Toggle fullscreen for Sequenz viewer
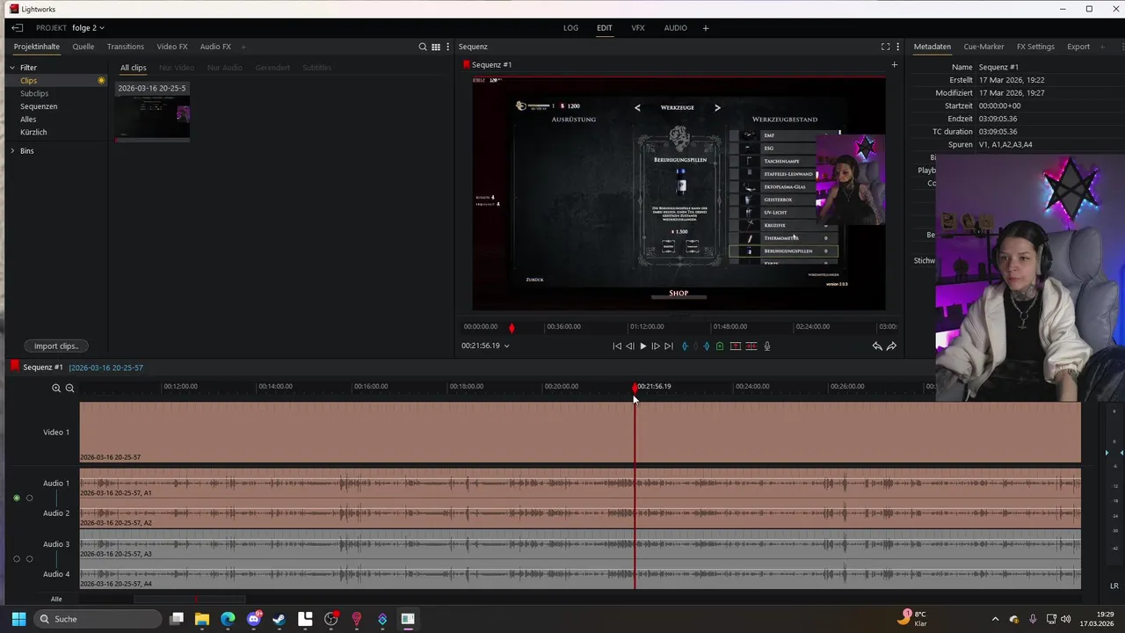Screen dimensions: 1125x633 coord(885,47)
